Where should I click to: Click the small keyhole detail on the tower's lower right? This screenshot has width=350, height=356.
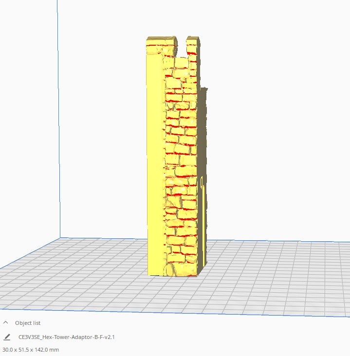(x=202, y=182)
